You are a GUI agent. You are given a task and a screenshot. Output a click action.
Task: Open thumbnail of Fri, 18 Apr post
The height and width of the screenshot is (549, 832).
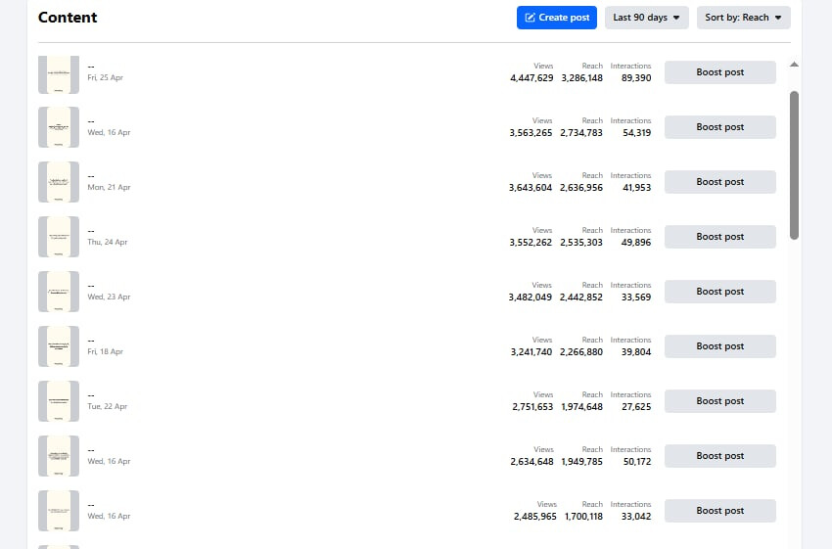[59, 346]
